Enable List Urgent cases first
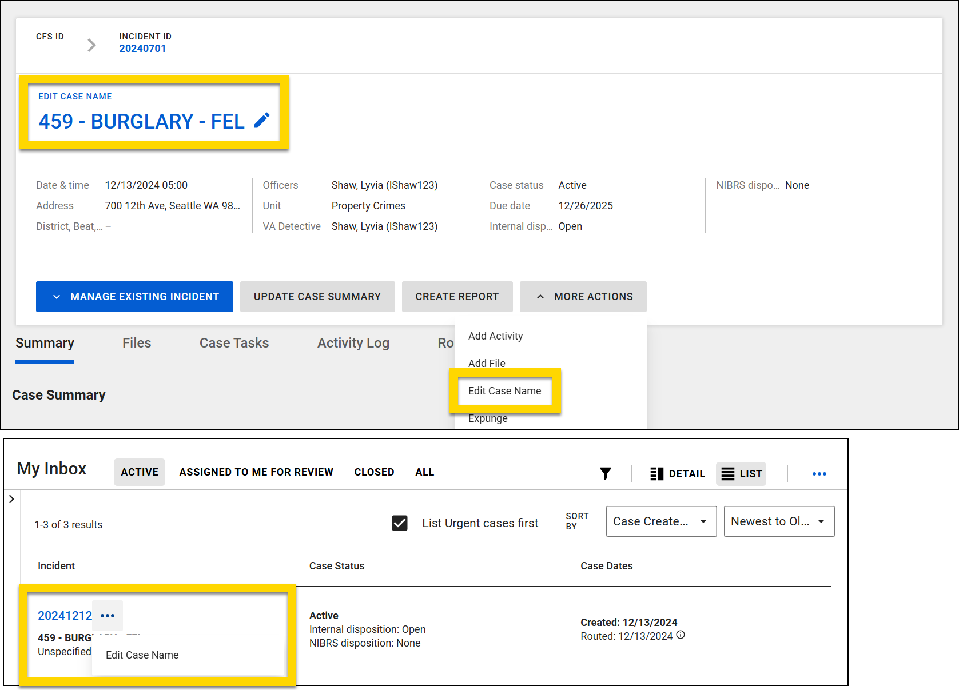Viewport: 959px width, 690px height. point(400,523)
